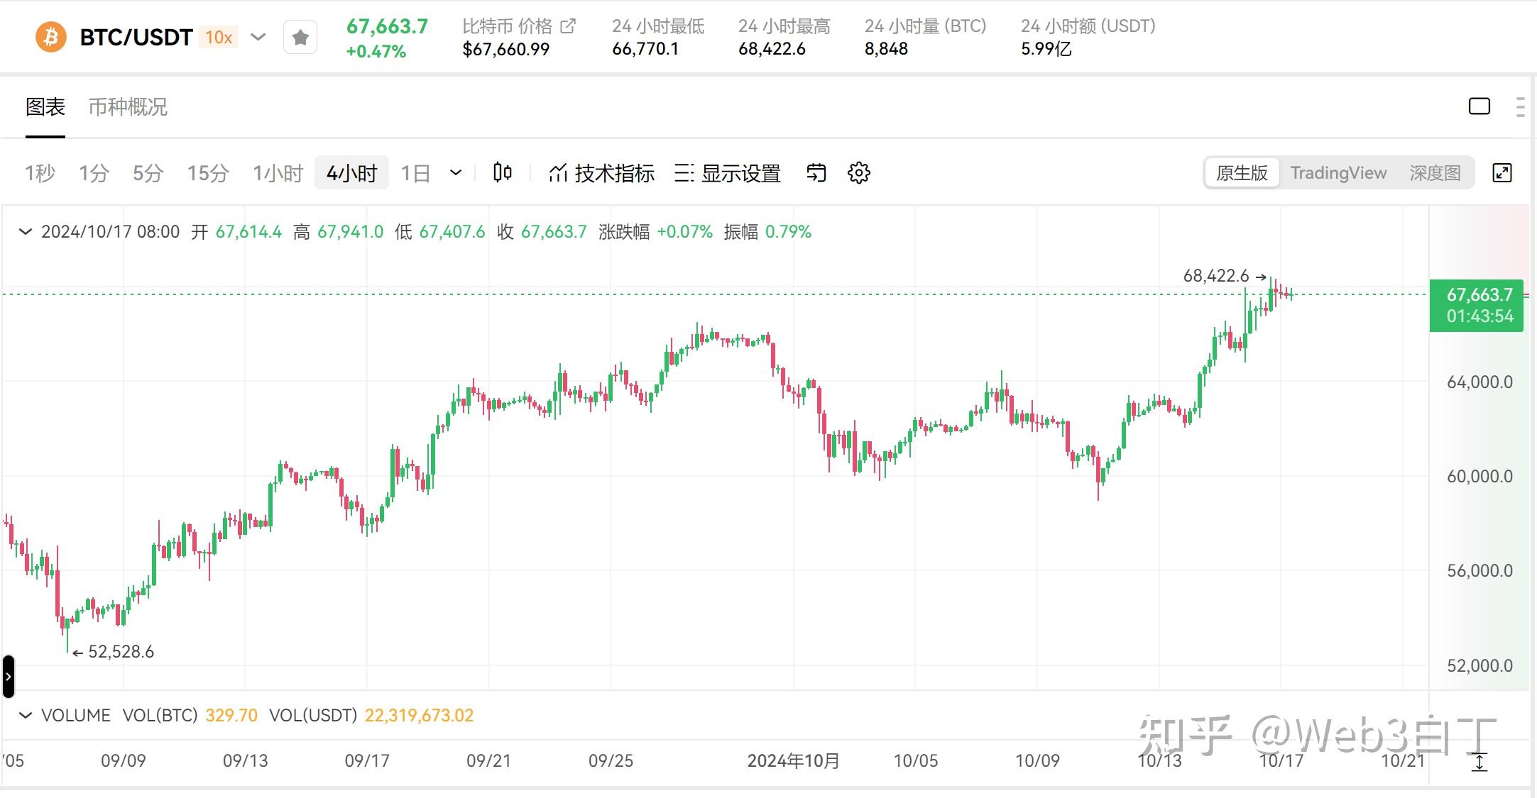This screenshot has width=1537, height=798.
Task: Select the 15分 interval
Action: (x=208, y=173)
